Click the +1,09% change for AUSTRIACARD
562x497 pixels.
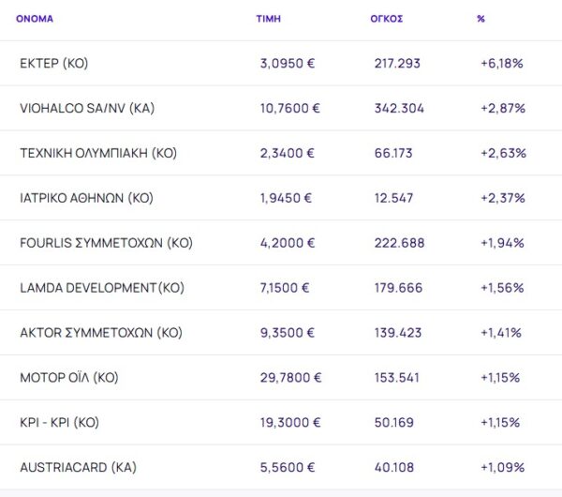coord(501,467)
